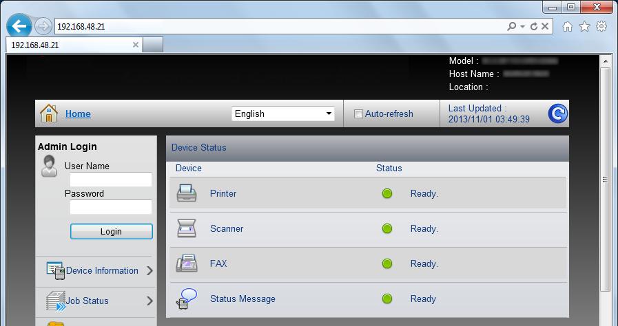Open browser tools gear icon
Image resolution: width=618 pixels, height=326 pixels.
pyautogui.click(x=601, y=26)
